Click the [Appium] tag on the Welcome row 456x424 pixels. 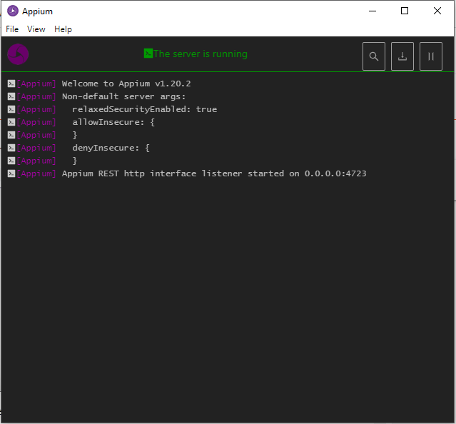tap(36, 84)
